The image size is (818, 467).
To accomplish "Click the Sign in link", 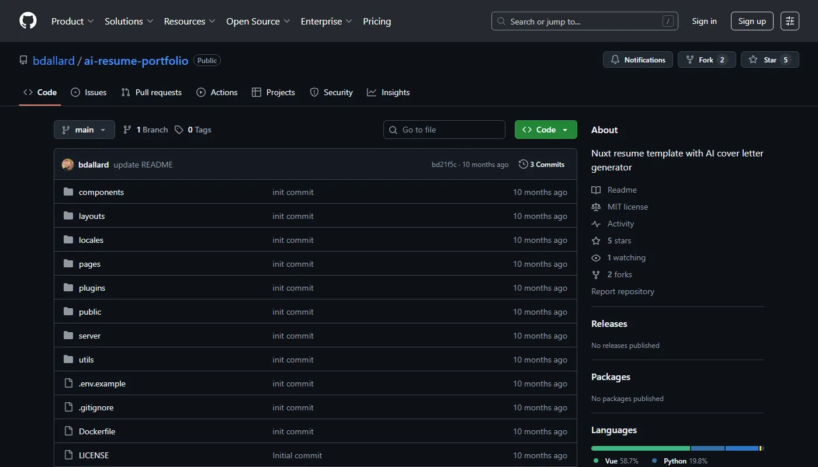I will click(704, 21).
